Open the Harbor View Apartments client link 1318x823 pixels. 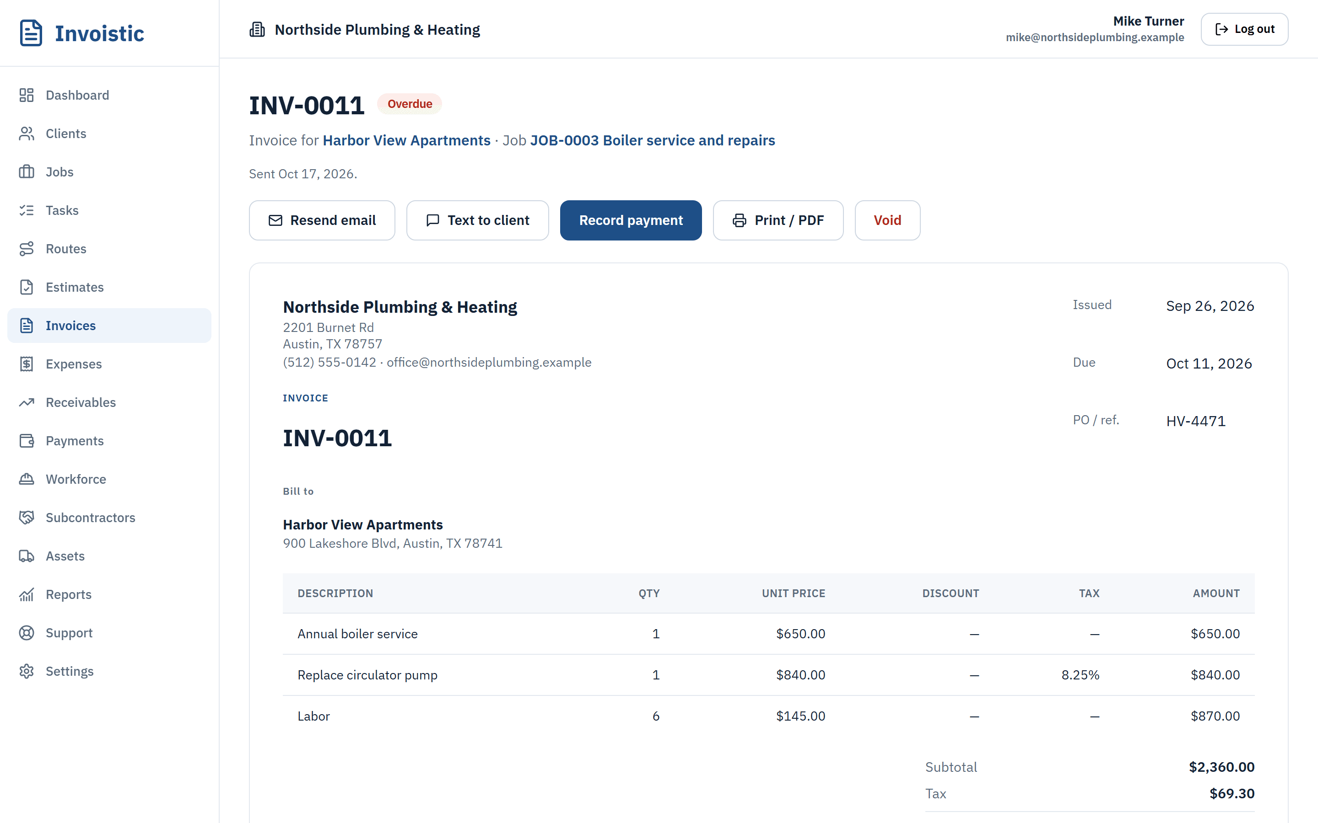[x=406, y=140]
